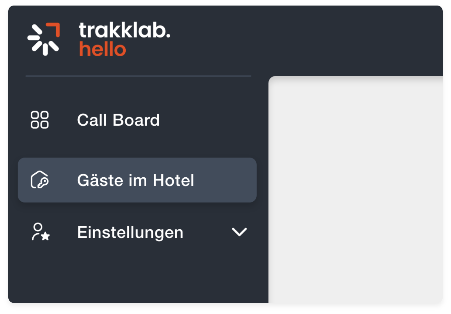Screen dimensions: 451x314
Task: Select the house-with-key guests icon
Action: point(39,180)
